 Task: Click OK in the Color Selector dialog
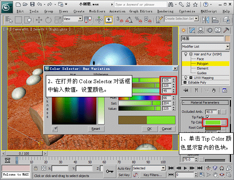[149, 129]
